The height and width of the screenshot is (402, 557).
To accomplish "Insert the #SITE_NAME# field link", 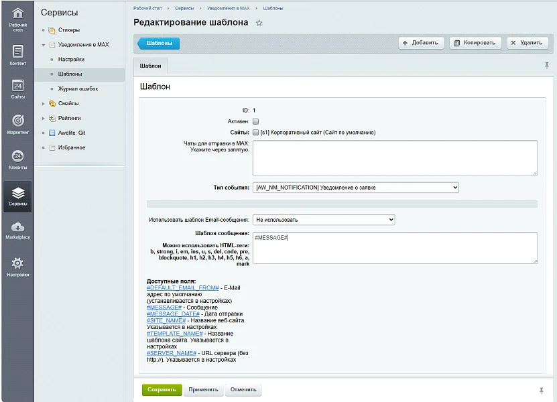I will pyautogui.click(x=166, y=320).
